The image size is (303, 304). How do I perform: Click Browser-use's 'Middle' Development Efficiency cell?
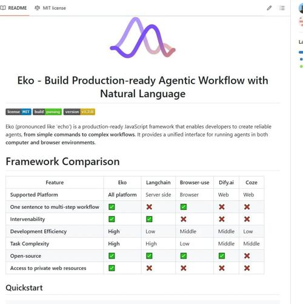point(188,231)
